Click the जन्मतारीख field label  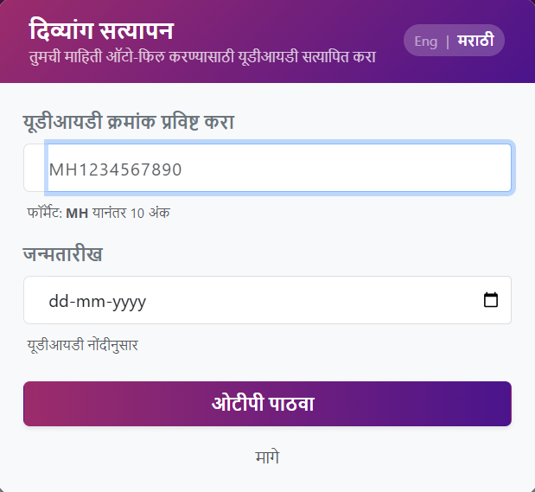62,255
